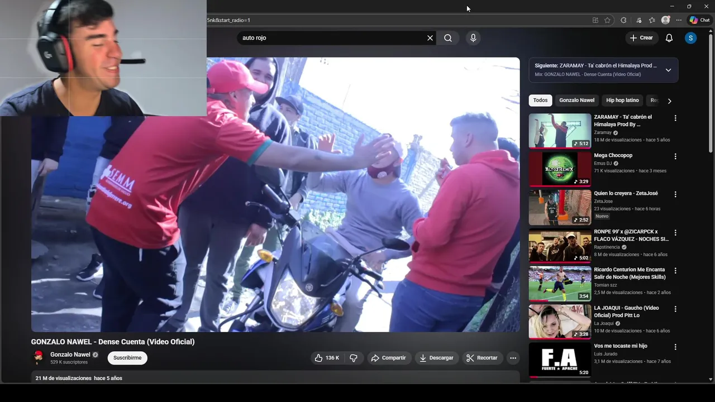
Task: Click the Crear button
Action: pos(641,38)
